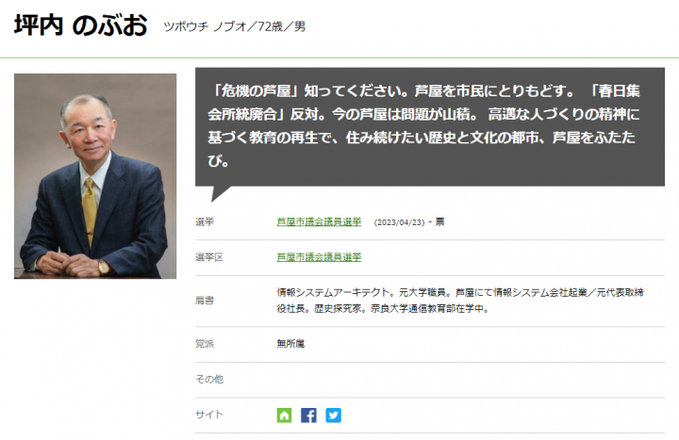Click the heading name 坪内 のぶお
Screen dimensions: 679x440
[x=81, y=25]
